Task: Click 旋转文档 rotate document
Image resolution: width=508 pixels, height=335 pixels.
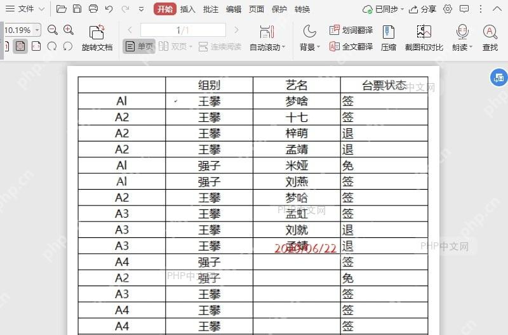Action: 97,37
